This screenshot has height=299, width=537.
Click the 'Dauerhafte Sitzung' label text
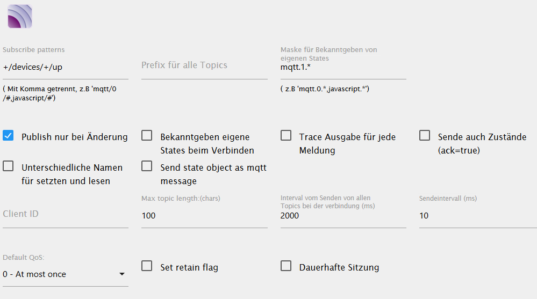(x=339, y=267)
